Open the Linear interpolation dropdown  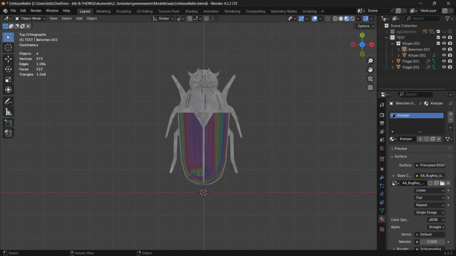(x=430, y=190)
